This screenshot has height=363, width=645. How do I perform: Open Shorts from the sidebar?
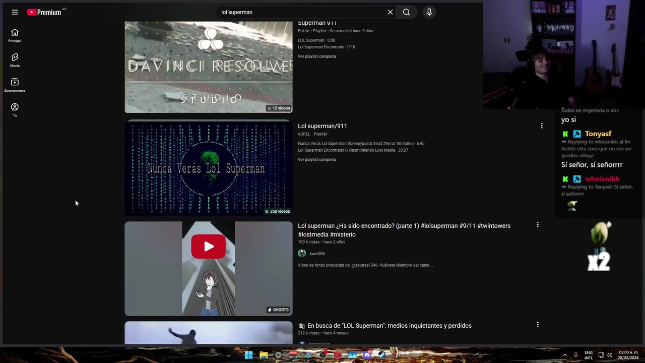[15, 60]
